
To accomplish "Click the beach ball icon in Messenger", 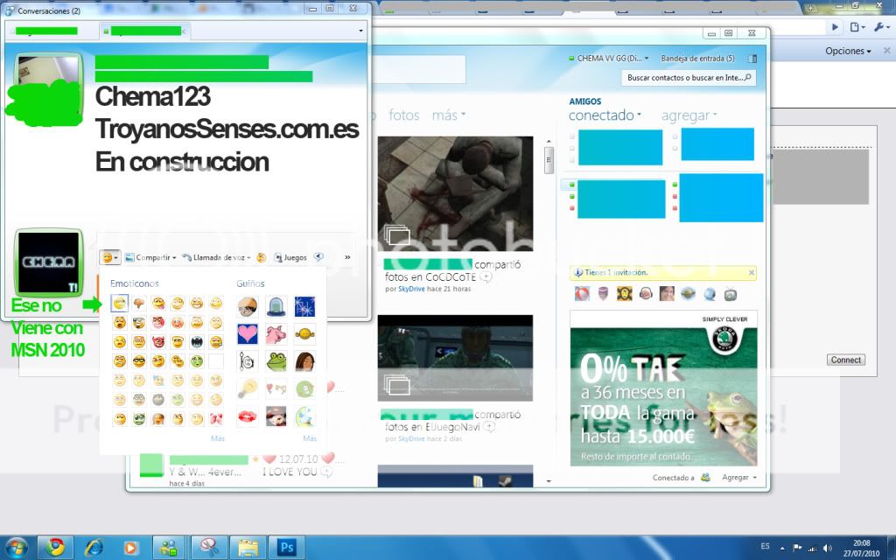I will (x=582, y=294).
